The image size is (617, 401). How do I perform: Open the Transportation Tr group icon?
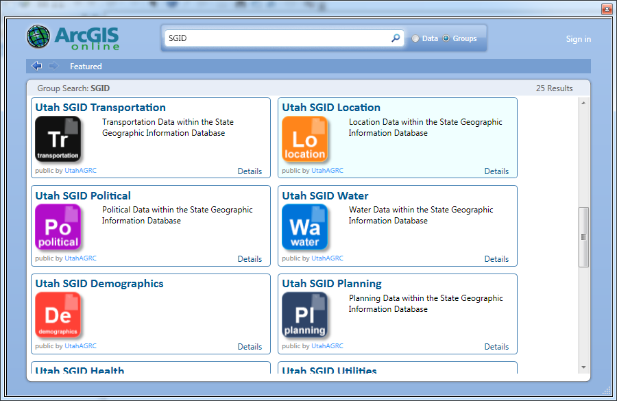[58, 138]
